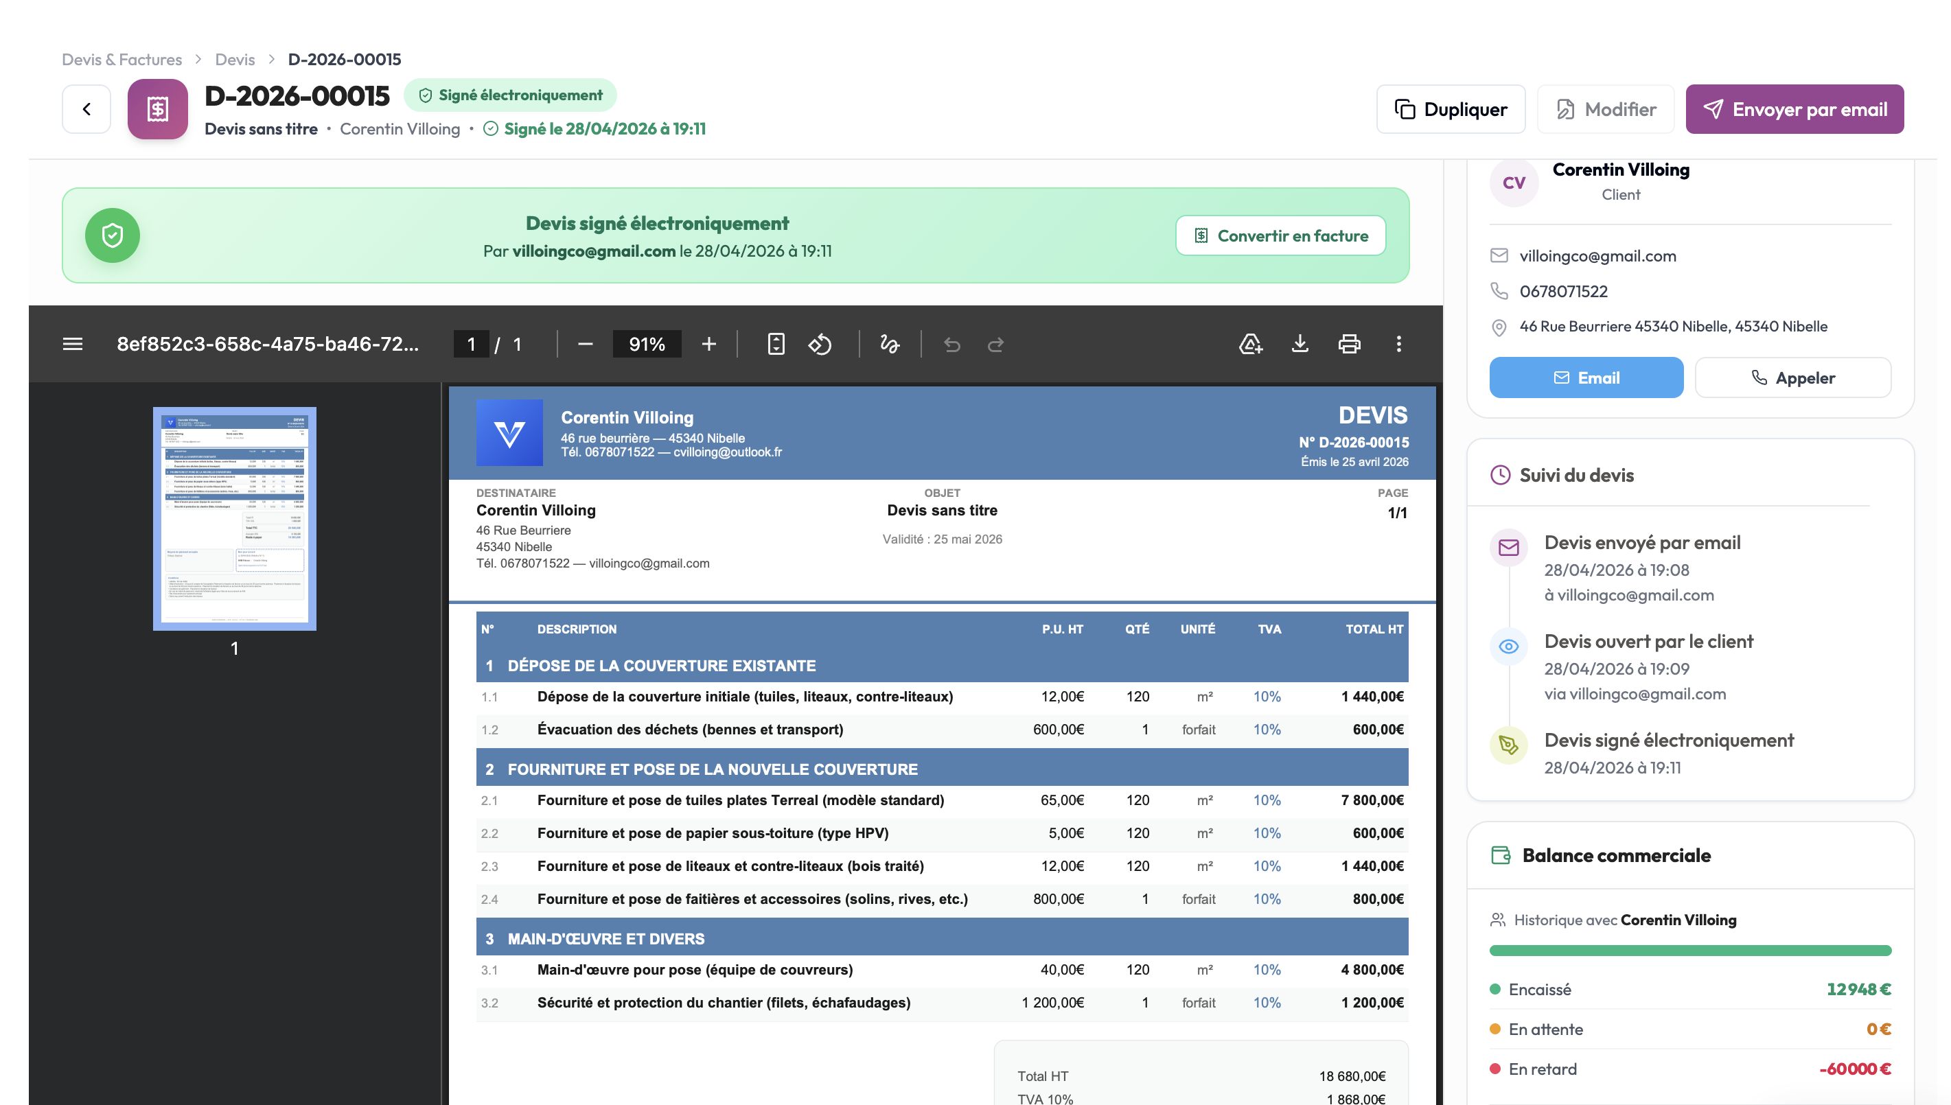Click the redo arrow in PDF toolbar
This screenshot has height=1105, width=1951.
coord(995,345)
